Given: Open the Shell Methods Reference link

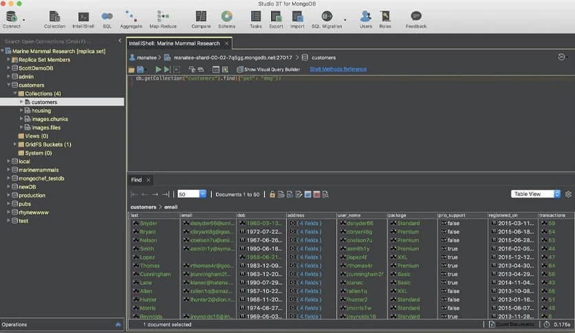Looking at the screenshot, I should click(x=338, y=69).
